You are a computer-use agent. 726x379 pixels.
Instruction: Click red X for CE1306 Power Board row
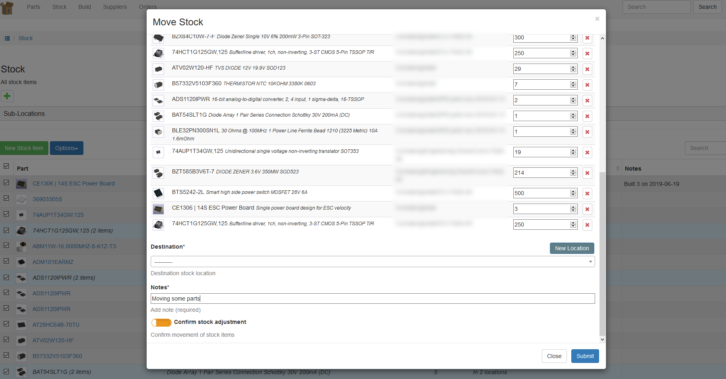[x=587, y=209]
